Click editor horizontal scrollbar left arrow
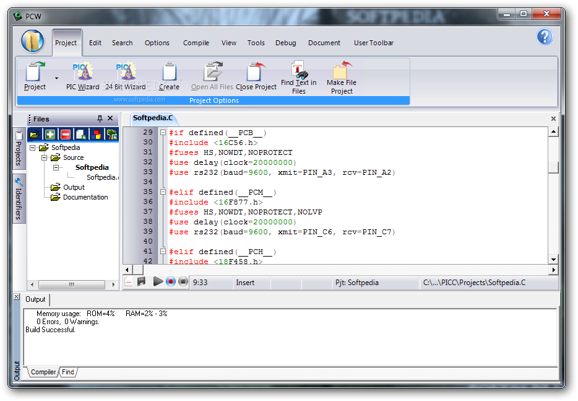The image size is (578, 401). coord(127,270)
